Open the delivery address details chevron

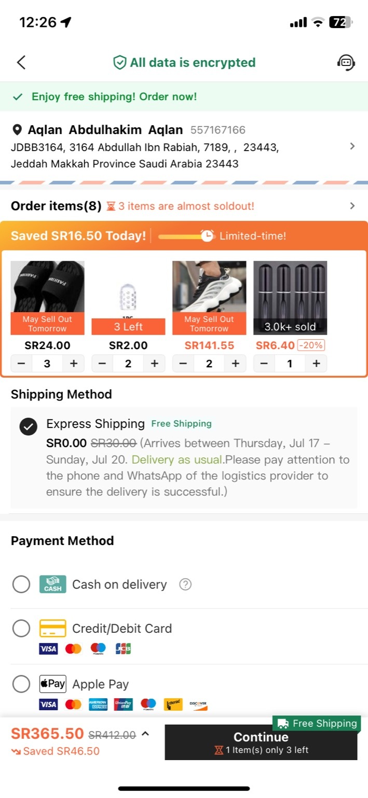352,147
